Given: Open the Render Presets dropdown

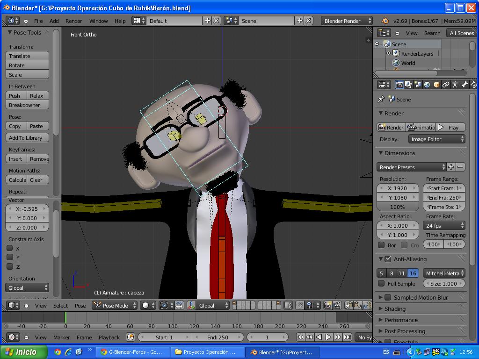Looking at the screenshot, I should pos(411,167).
